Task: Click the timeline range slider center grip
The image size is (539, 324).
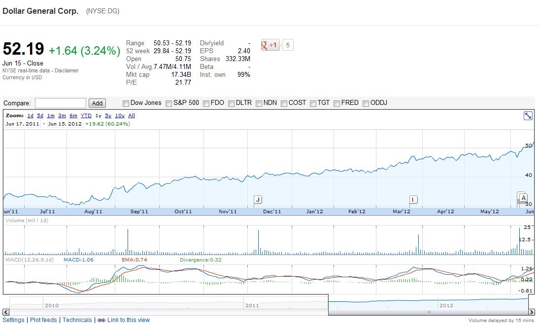Action: coord(429,312)
